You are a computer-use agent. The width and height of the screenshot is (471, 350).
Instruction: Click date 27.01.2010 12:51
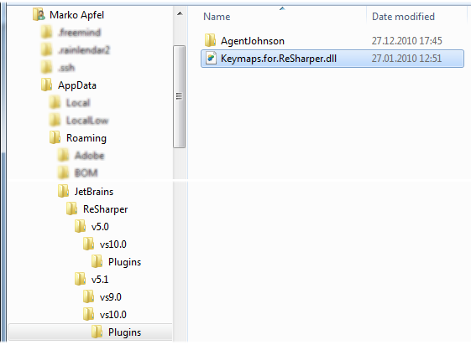point(407,59)
